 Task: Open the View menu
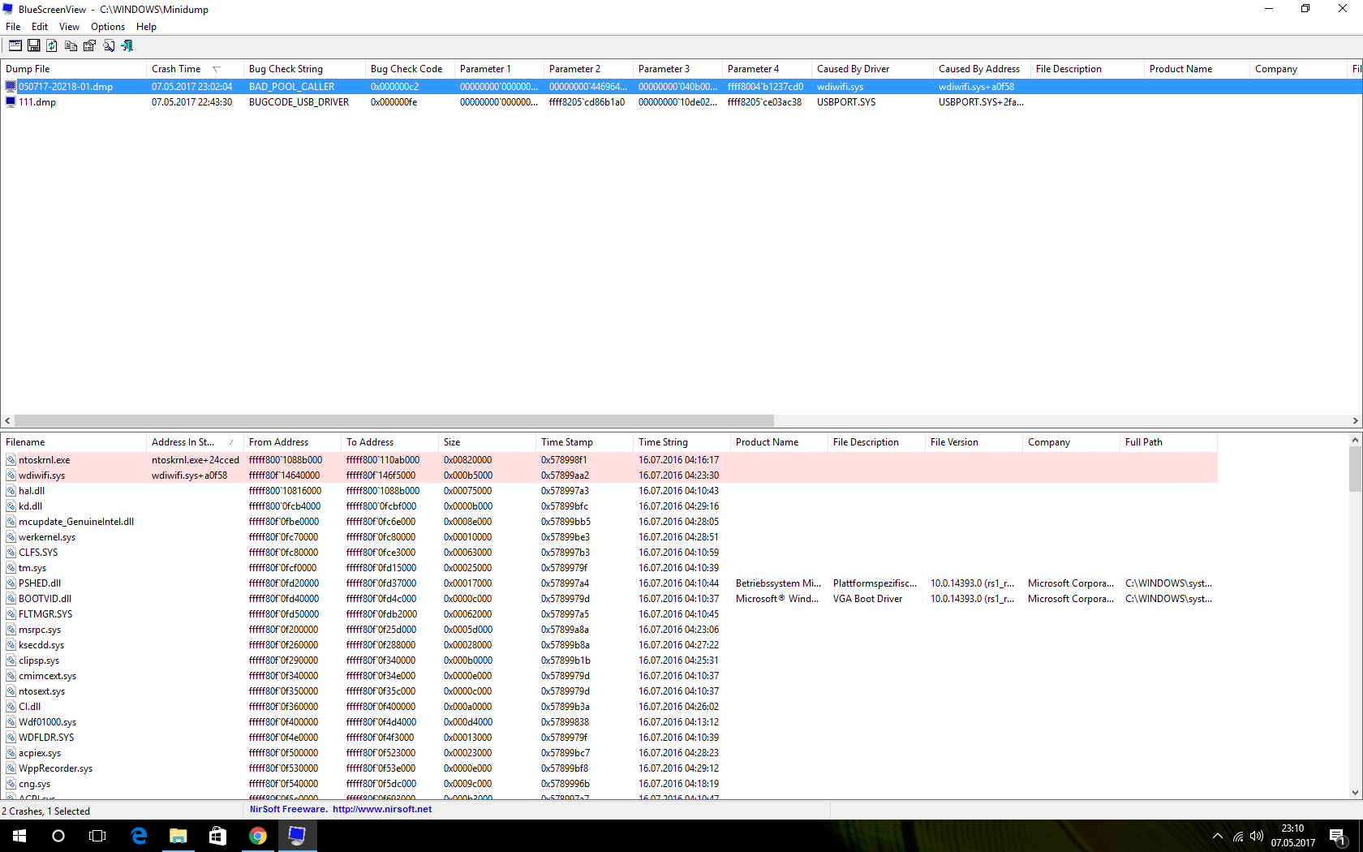coord(69,27)
